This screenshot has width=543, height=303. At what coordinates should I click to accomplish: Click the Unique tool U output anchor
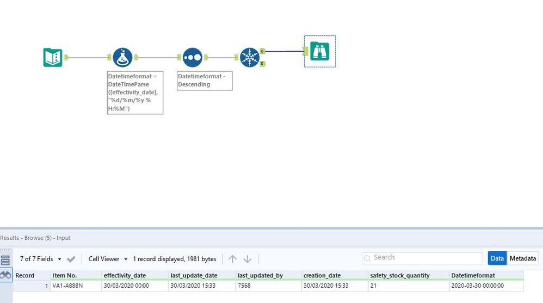[x=262, y=51]
